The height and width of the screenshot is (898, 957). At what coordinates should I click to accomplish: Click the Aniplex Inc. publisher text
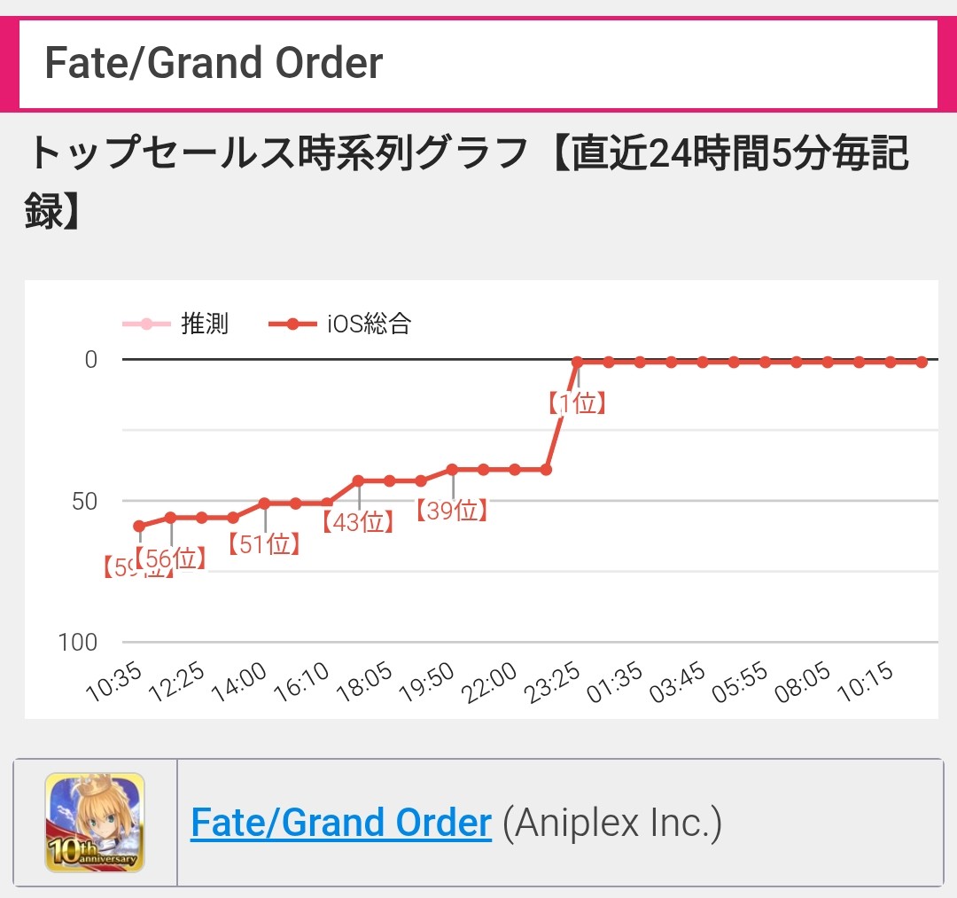point(611,824)
